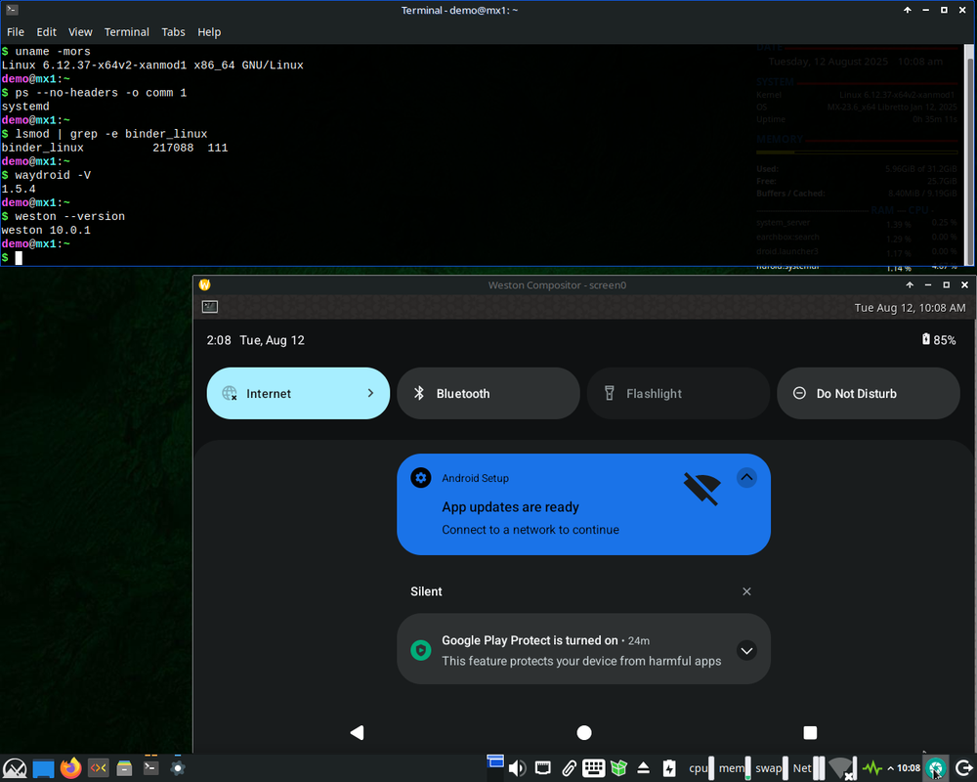Click the wired network tray icon
Viewport: 977px width, 782px height.
[x=543, y=768]
